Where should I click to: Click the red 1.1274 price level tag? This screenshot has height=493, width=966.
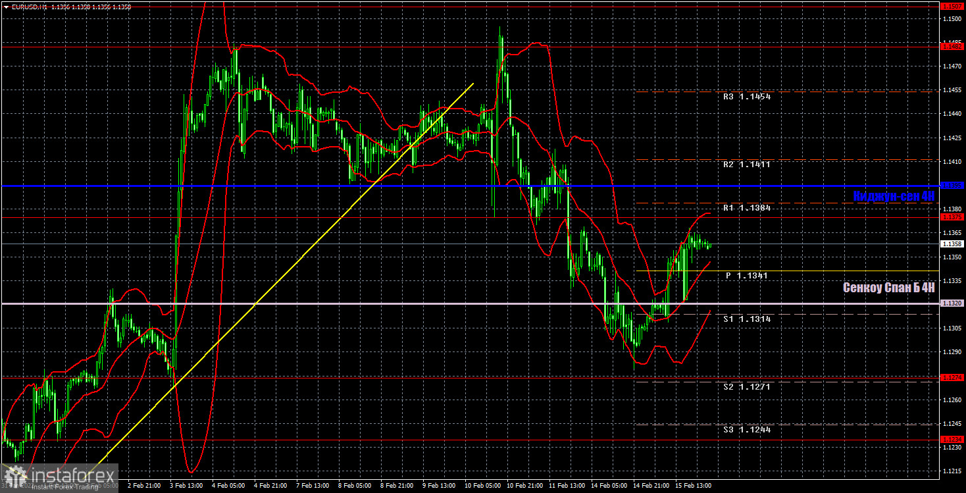(x=952, y=377)
